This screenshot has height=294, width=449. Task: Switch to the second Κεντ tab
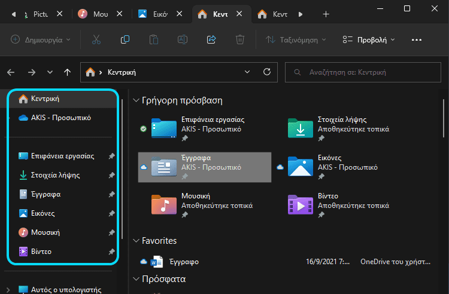[x=280, y=14]
